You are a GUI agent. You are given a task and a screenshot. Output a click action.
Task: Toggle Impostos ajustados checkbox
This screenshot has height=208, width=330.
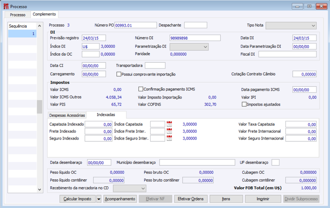tap(244, 104)
